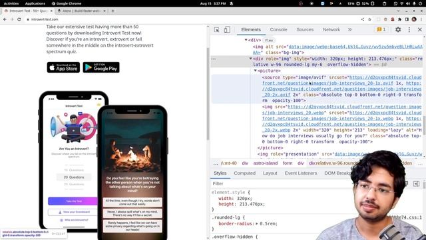Expand the border-radius shorthand triangle
The width and height of the screenshot is (426, 240).
[x=257, y=224]
